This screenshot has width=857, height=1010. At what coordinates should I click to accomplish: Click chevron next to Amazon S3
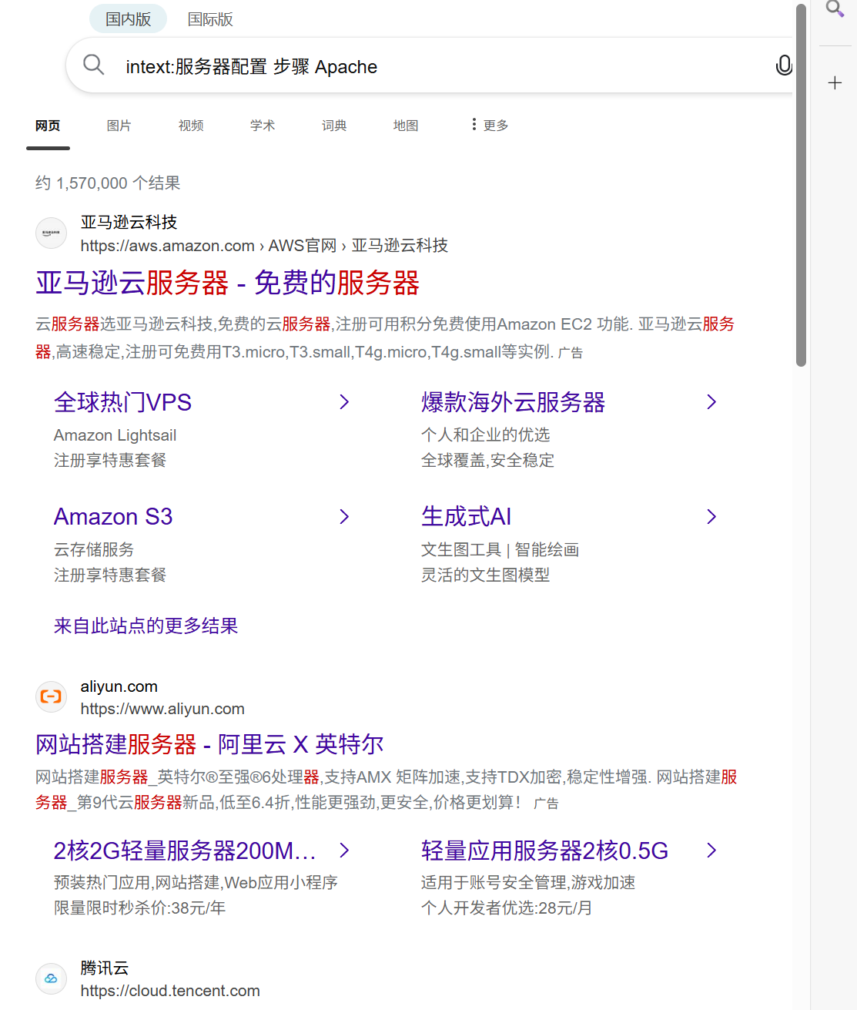344,517
